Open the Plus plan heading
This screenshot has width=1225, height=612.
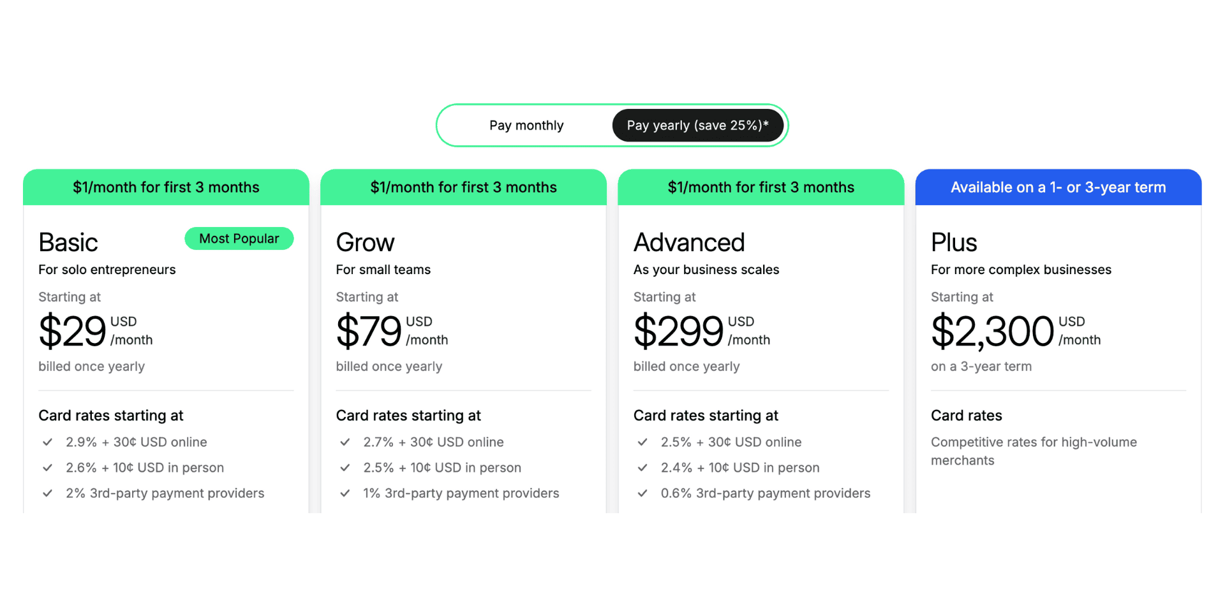pos(954,243)
